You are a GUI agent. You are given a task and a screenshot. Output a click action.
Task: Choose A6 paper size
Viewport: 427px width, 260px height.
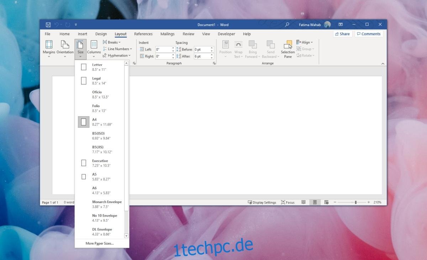[99, 190]
